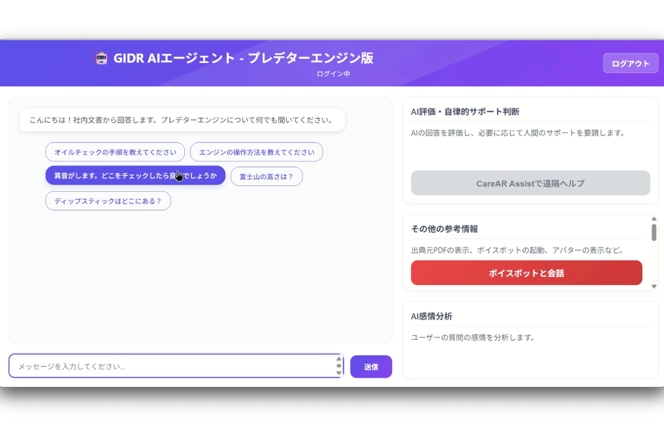Click the round handle in the message box scrollbar

(x=339, y=366)
